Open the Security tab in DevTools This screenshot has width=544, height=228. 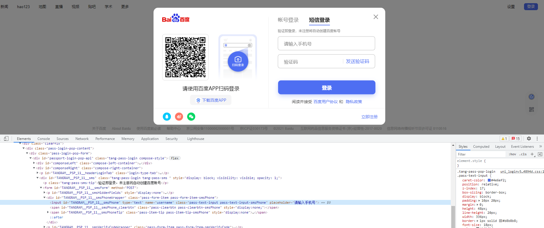coord(171,139)
